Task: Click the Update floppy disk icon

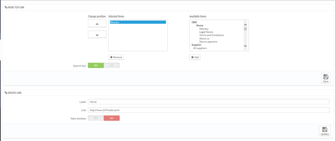Action: [x=324, y=129]
